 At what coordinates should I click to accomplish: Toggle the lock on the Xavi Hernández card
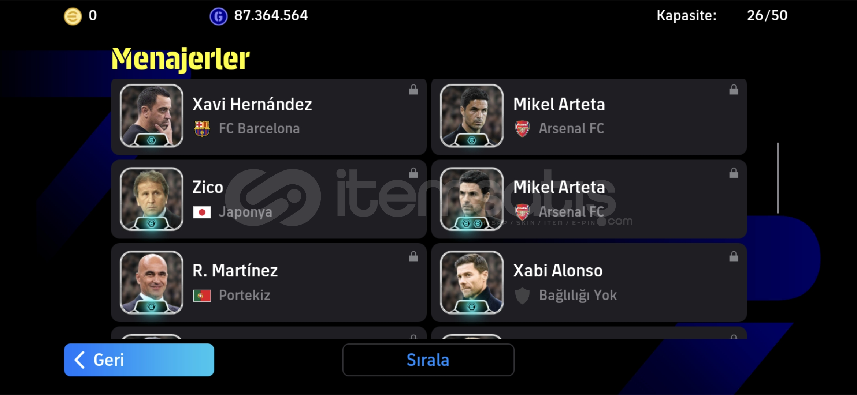(x=413, y=90)
